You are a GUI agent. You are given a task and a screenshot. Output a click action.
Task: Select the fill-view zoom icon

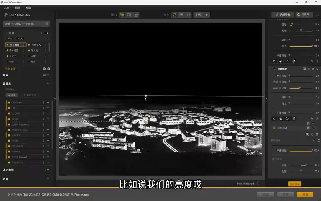181,15
